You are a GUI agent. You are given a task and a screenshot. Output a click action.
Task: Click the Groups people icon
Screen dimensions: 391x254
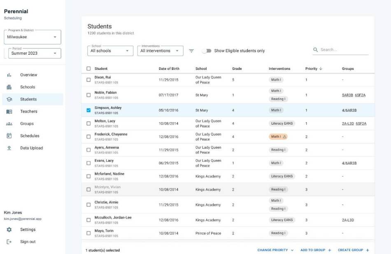coord(9,124)
